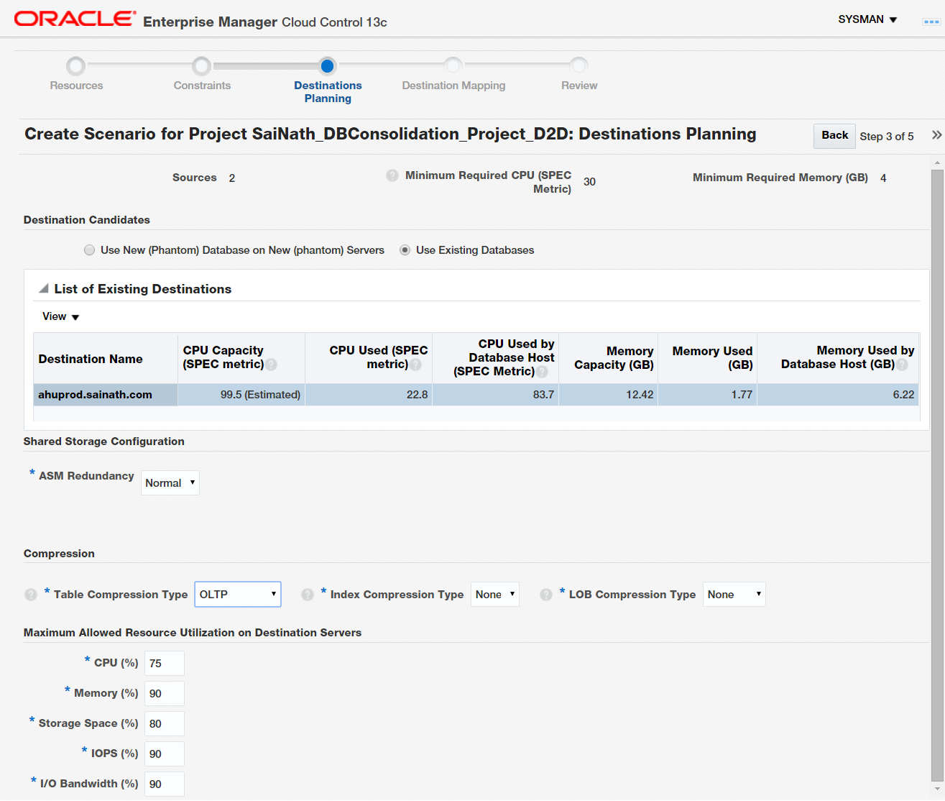Click the Oracle logo
945x801 pixels.
click(75, 19)
